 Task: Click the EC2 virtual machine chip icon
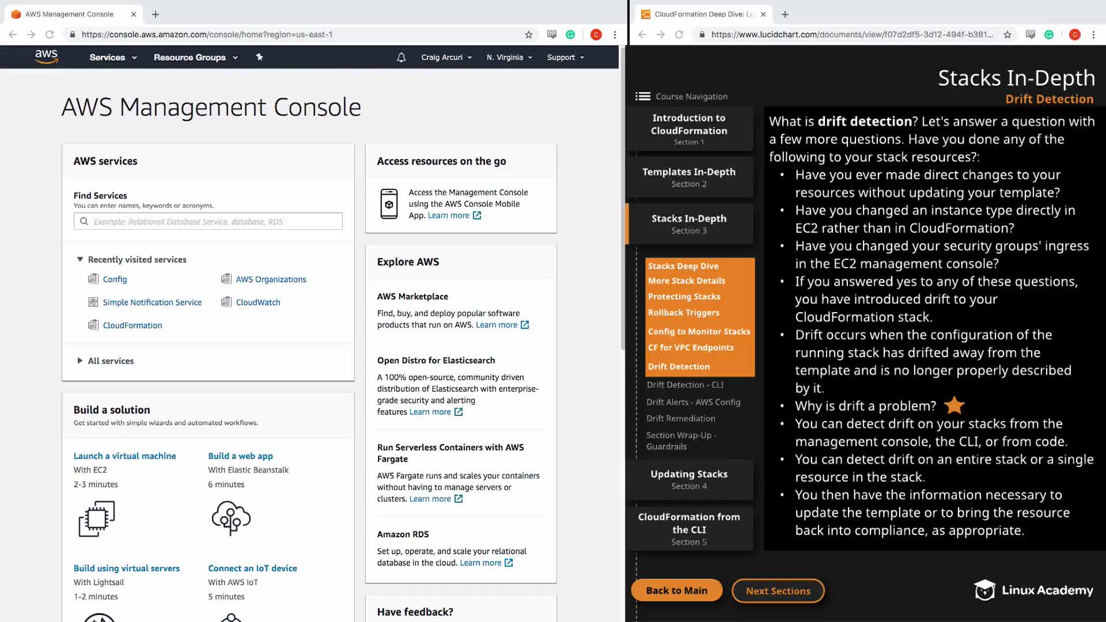point(97,518)
